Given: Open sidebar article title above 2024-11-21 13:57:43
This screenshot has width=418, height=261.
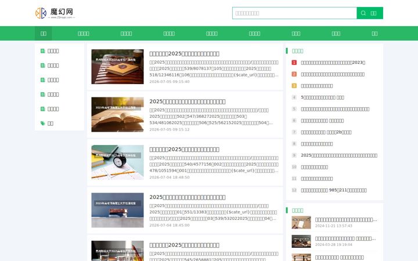Looking at the screenshot, I should (346, 220).
